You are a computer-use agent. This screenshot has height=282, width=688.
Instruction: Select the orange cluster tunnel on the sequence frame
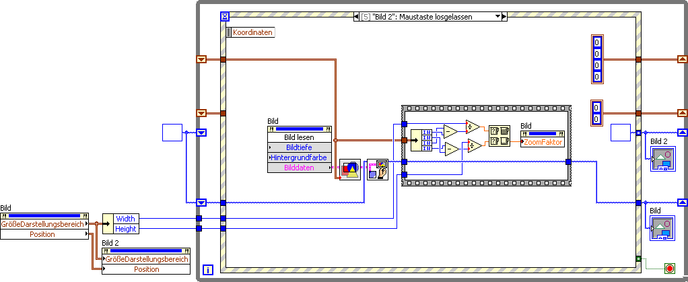404,141
